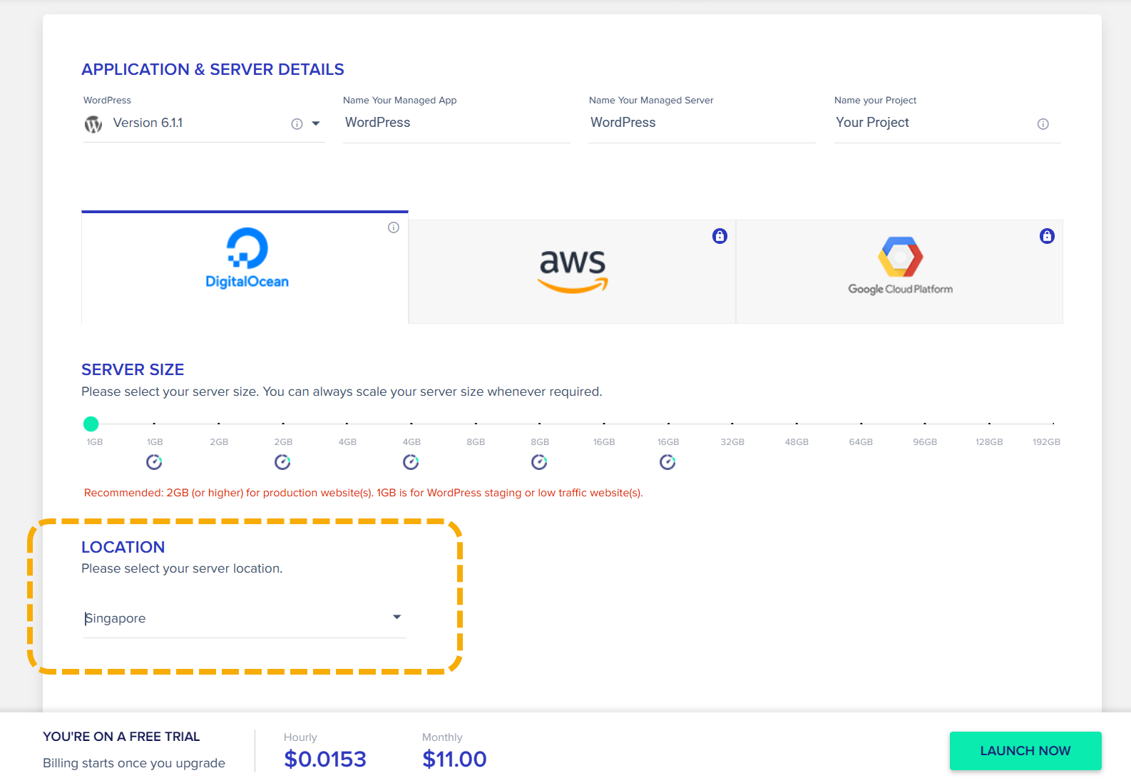
Task: Click the green server size slider handle
Action: pos(91,424)
